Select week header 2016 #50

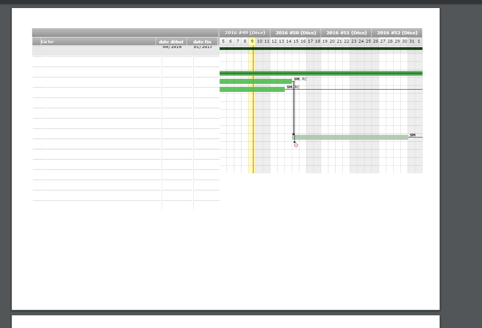295,33
